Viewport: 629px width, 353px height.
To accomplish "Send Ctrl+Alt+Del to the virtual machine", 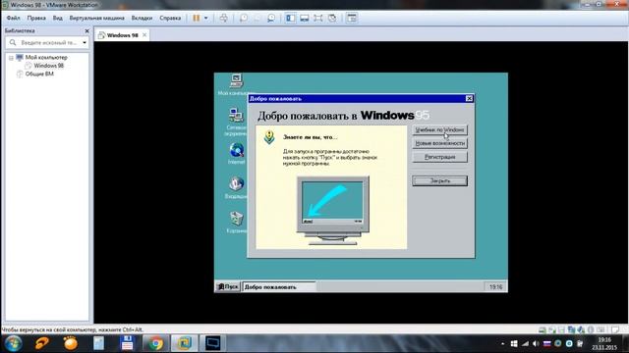I will point(223,18).
